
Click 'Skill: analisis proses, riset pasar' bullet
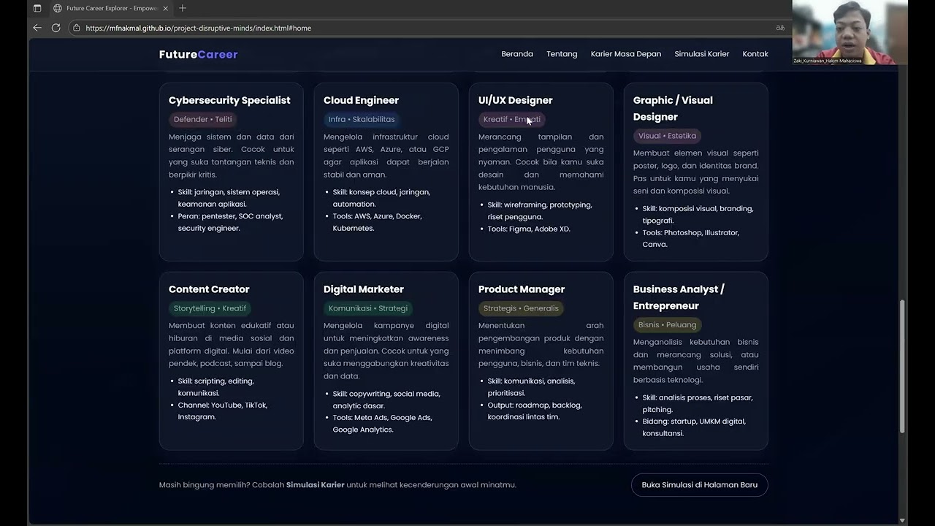698,403
